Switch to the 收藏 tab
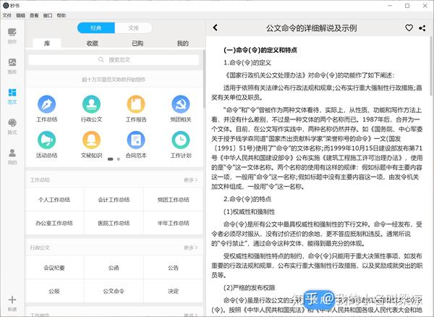The height and width of the screenshot is (317, 434). pos(92,43)
